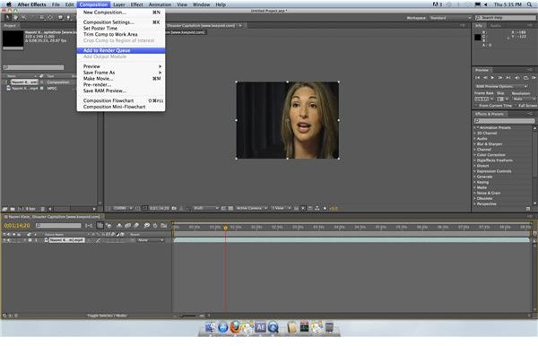Click the Project panel search field

pos(34,67)
